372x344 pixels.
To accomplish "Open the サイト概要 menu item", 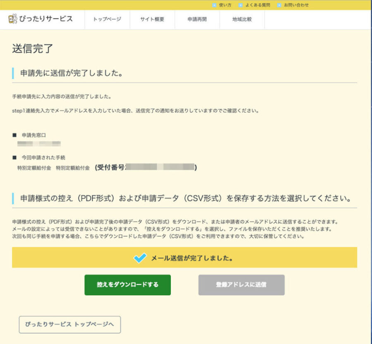I will (152, 19).
